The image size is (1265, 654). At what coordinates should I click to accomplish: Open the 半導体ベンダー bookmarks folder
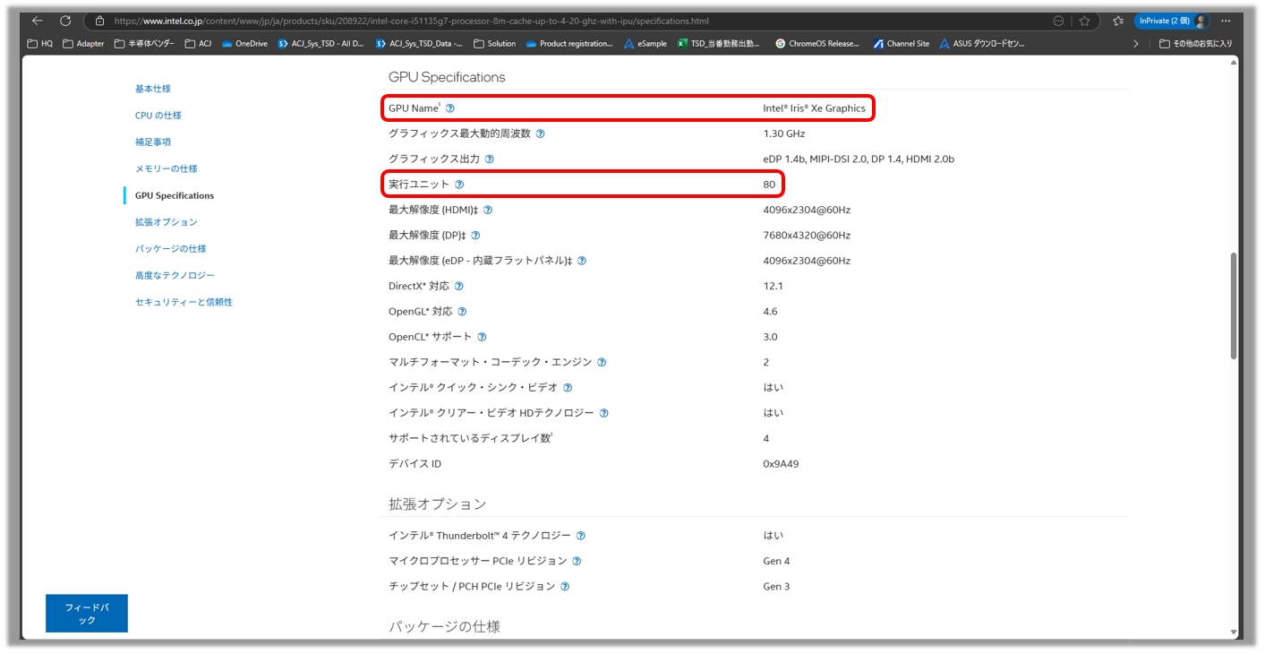[x=145, y=43]
